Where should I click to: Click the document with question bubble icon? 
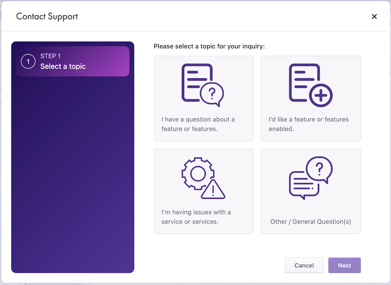(203, 85)
